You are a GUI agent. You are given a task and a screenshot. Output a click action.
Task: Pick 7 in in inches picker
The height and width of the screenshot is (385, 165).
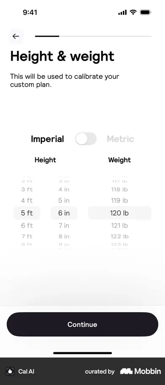[64, 226]
